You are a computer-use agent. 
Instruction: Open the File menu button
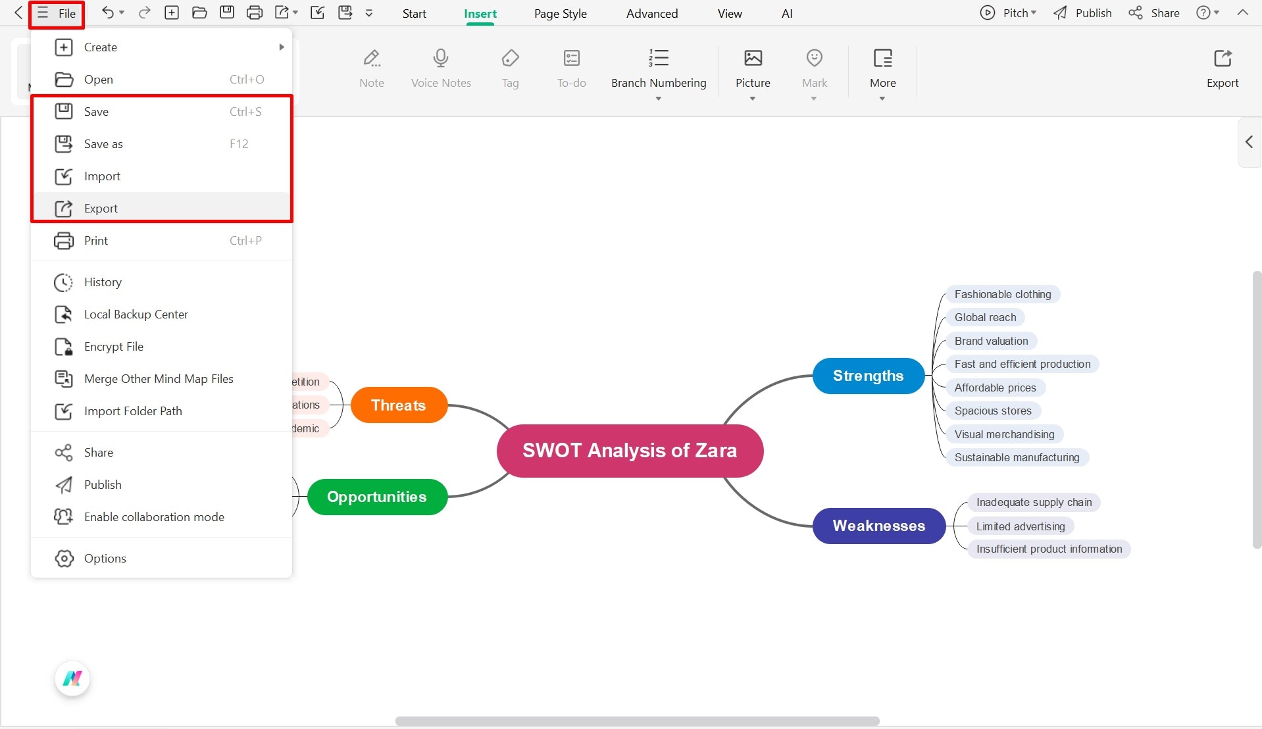57,13
